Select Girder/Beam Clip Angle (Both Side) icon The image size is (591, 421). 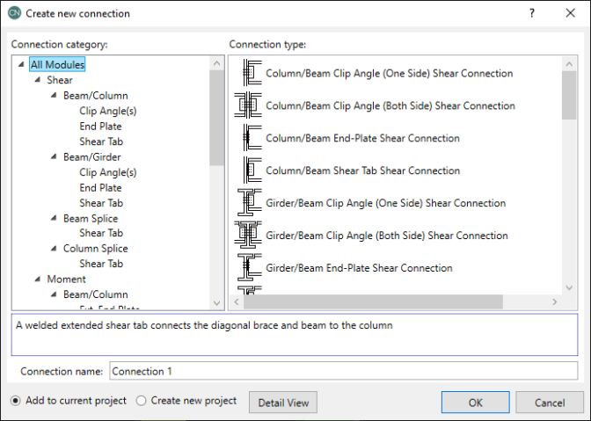tap(249, 236)
